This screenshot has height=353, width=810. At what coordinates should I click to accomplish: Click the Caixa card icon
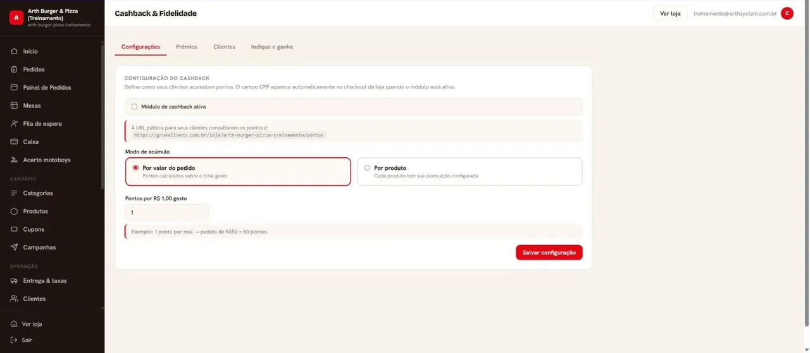click(x=14, y=142)
